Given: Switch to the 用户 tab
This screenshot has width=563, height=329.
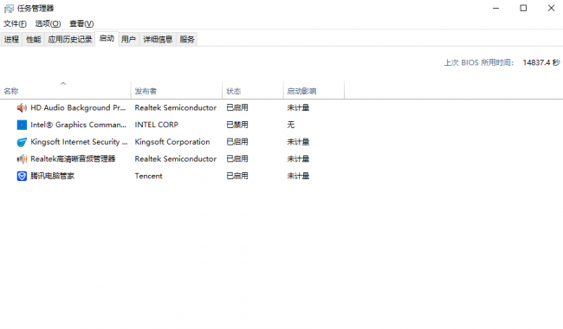Looking at the screenshot, I should (x=128, y=39).
